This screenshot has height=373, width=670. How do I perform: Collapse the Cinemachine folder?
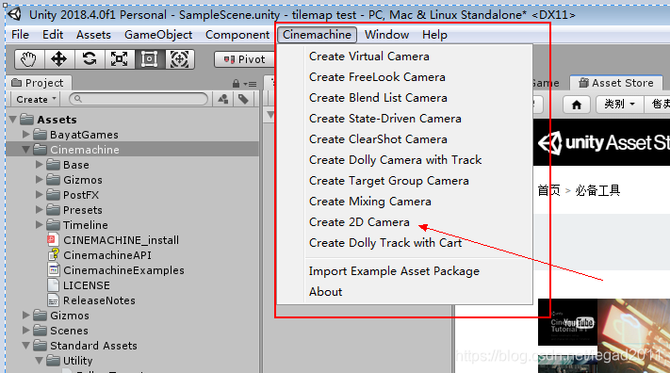pos(25,150)
